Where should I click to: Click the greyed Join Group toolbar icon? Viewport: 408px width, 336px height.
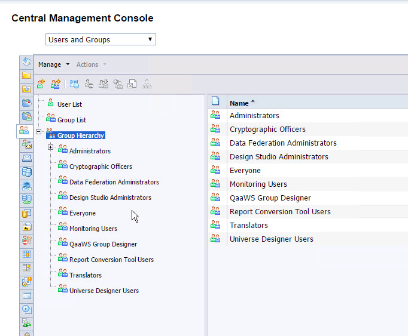pyautogui.click(x=103, y=84)
